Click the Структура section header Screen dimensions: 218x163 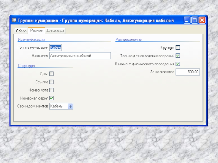26,65
